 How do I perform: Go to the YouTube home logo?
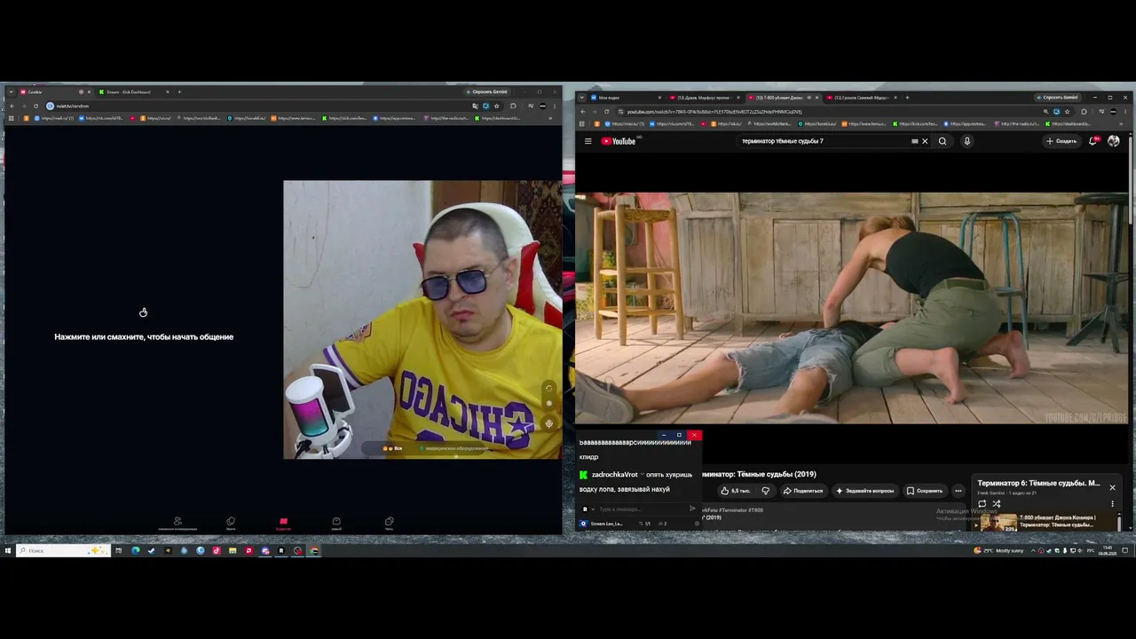coord(619,141)
